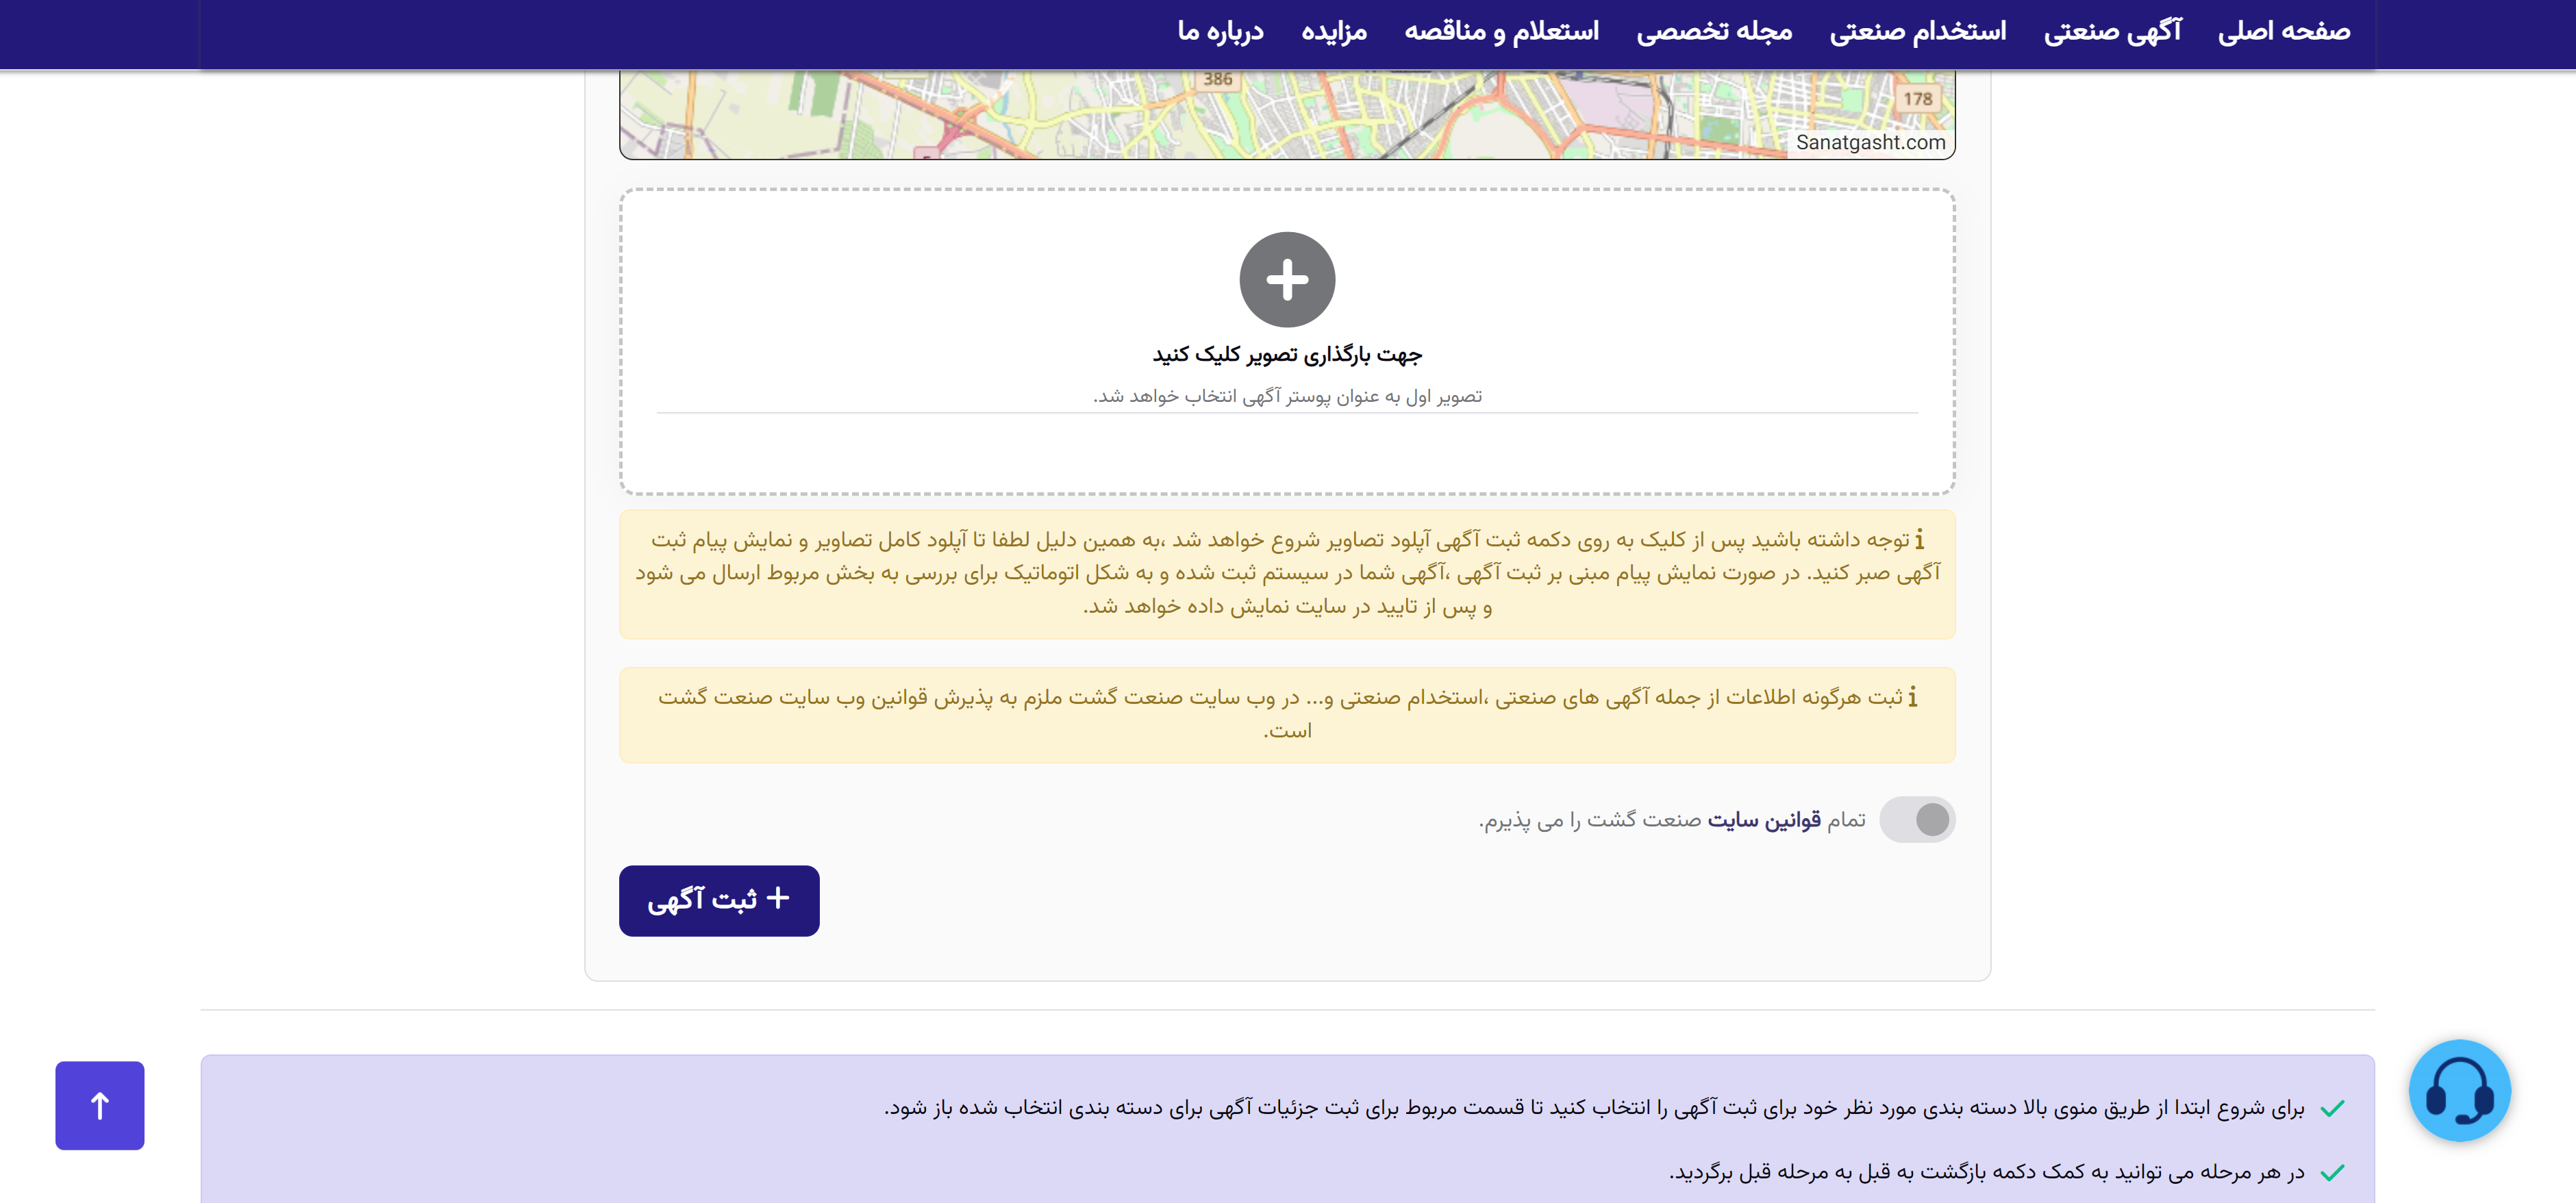Click the info icon in rules notice
This screenshot has width=2576, height=1203.
1912,697
